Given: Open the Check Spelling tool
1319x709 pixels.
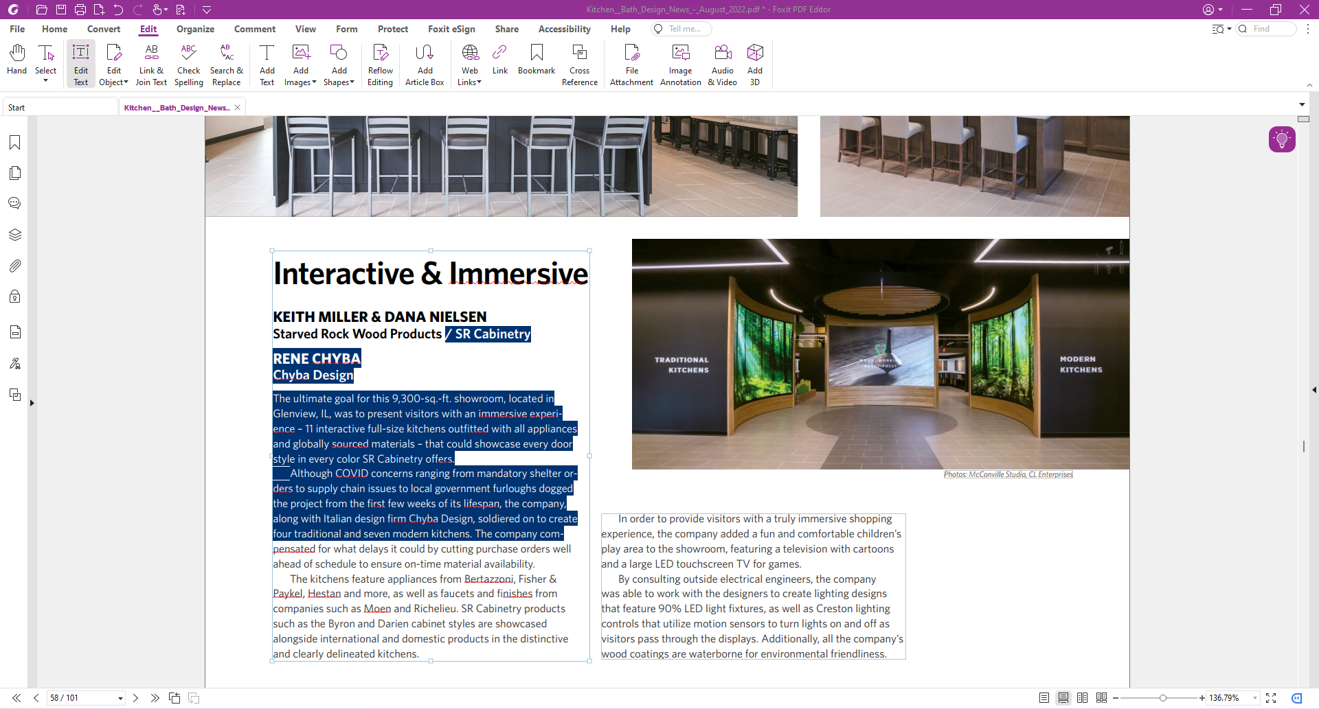Looking at the screenshot, I should 188,65.
